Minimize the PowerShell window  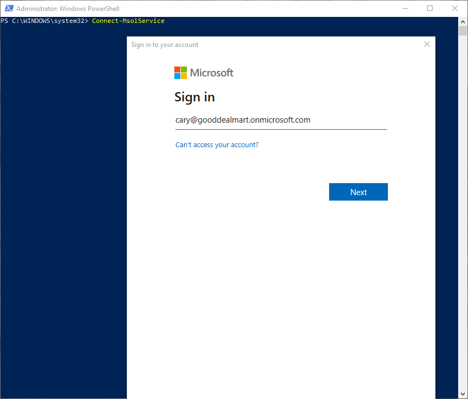pos(405,8)
